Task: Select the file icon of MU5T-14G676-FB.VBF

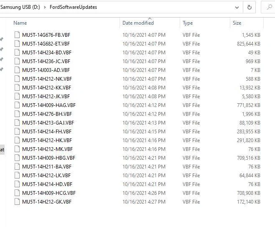Action: click(x=17, y=35)
